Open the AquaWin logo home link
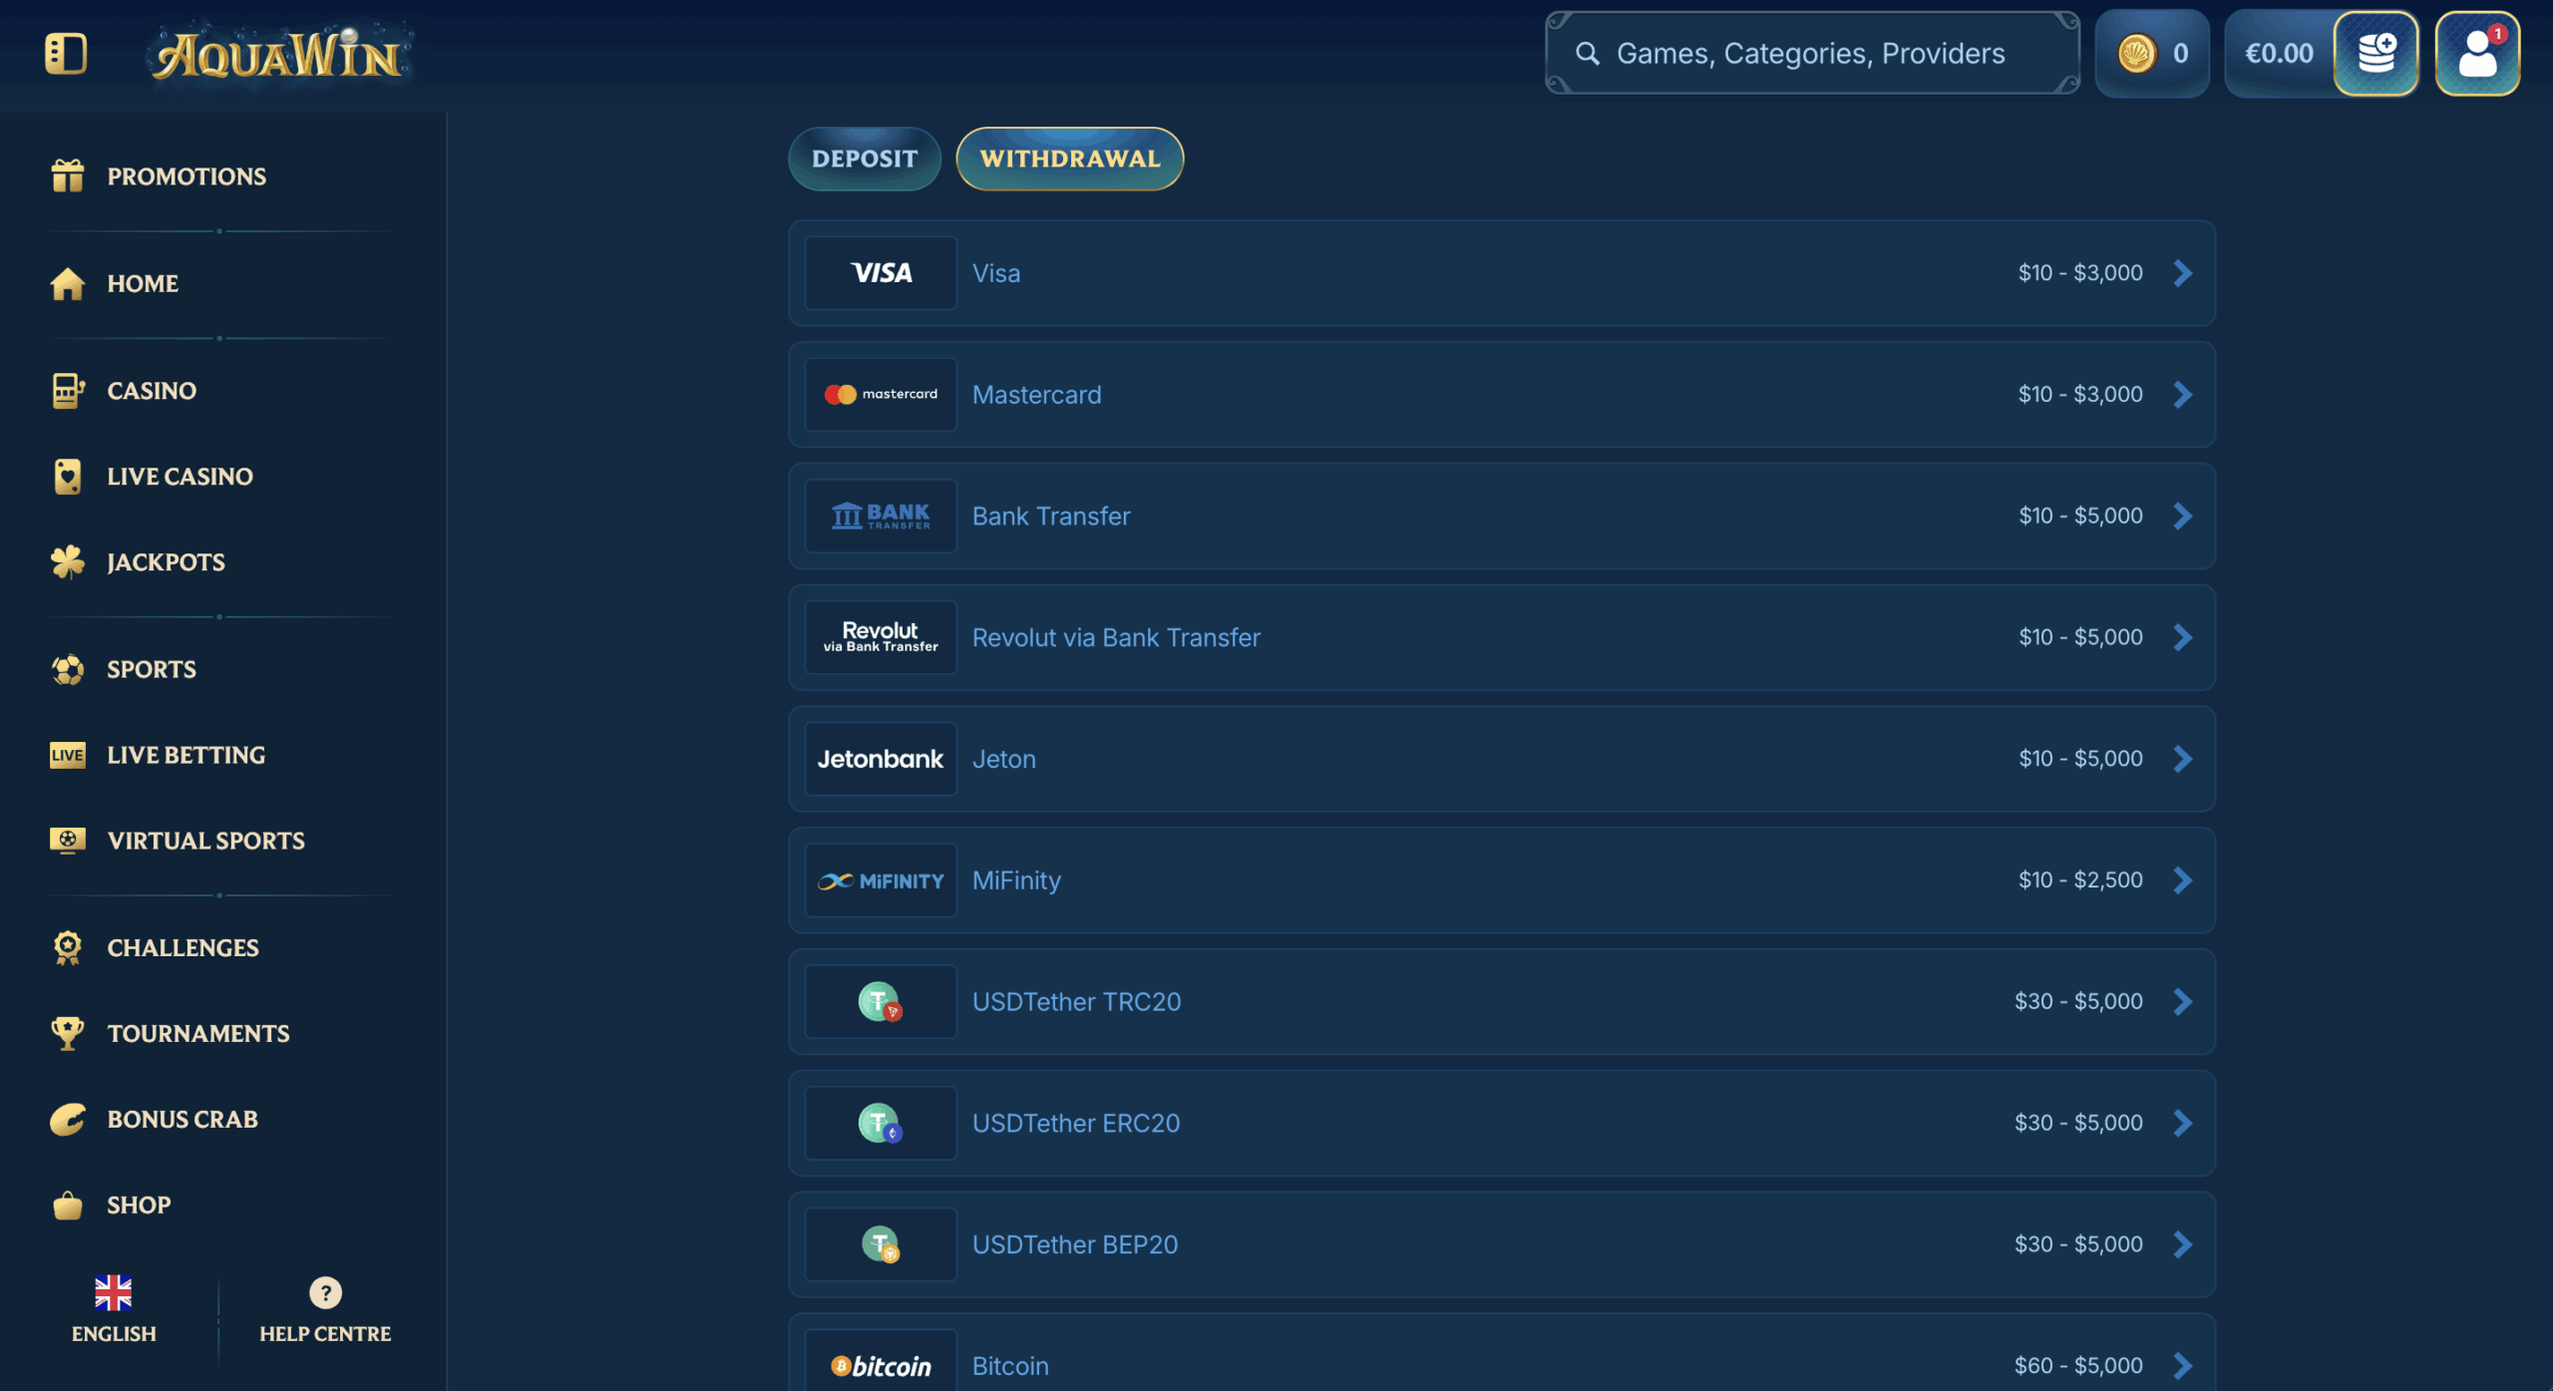Image resolution: width=2553 pixels, height=1391 pixels. [279, 55]
